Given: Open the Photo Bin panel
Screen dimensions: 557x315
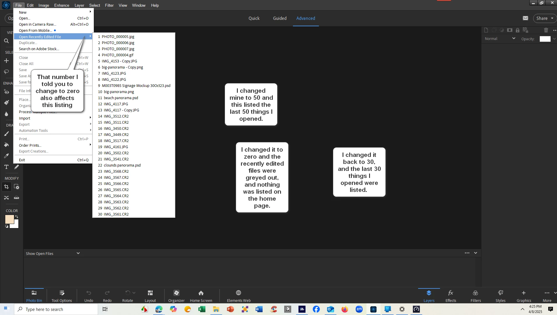Looking at the screenshot, I should (34, 296).
